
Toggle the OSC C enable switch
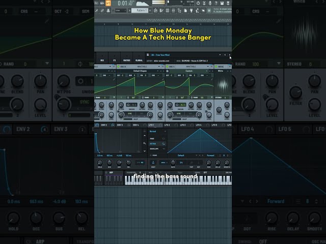coord(167,67)
